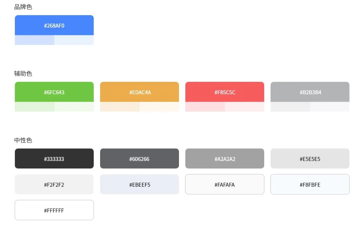
Task: Click the dark #333333 neutral swatch
Action: (x=54, y=159)
